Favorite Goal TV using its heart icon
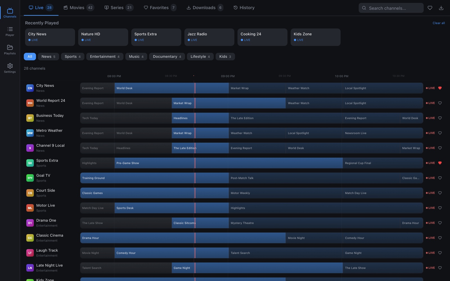This screenshot has height=281, width=450. tap(440, 178)
